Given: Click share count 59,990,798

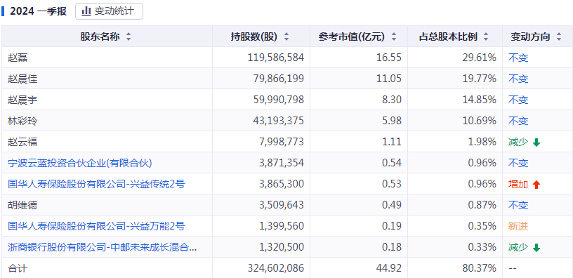Looking at the screenshot, I should click(279, 100).
